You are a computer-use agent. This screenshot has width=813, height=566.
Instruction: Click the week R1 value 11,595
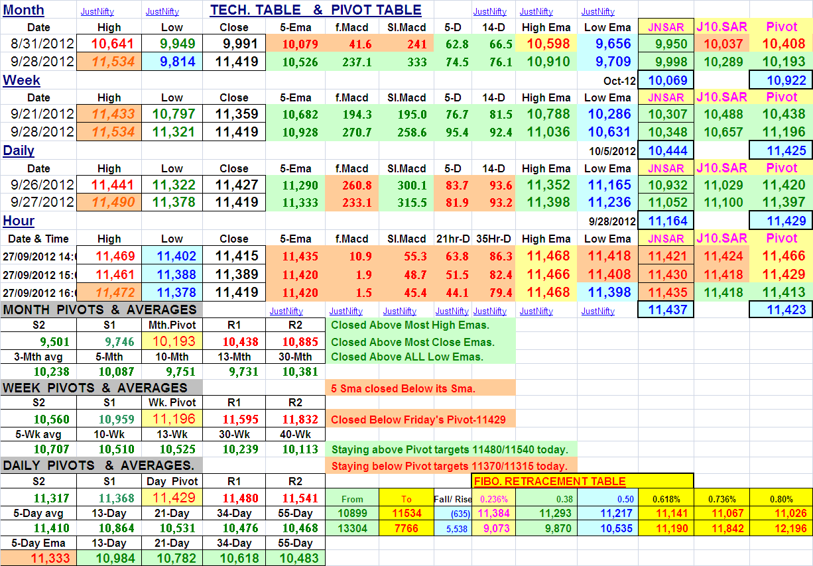tap(233, 419)
